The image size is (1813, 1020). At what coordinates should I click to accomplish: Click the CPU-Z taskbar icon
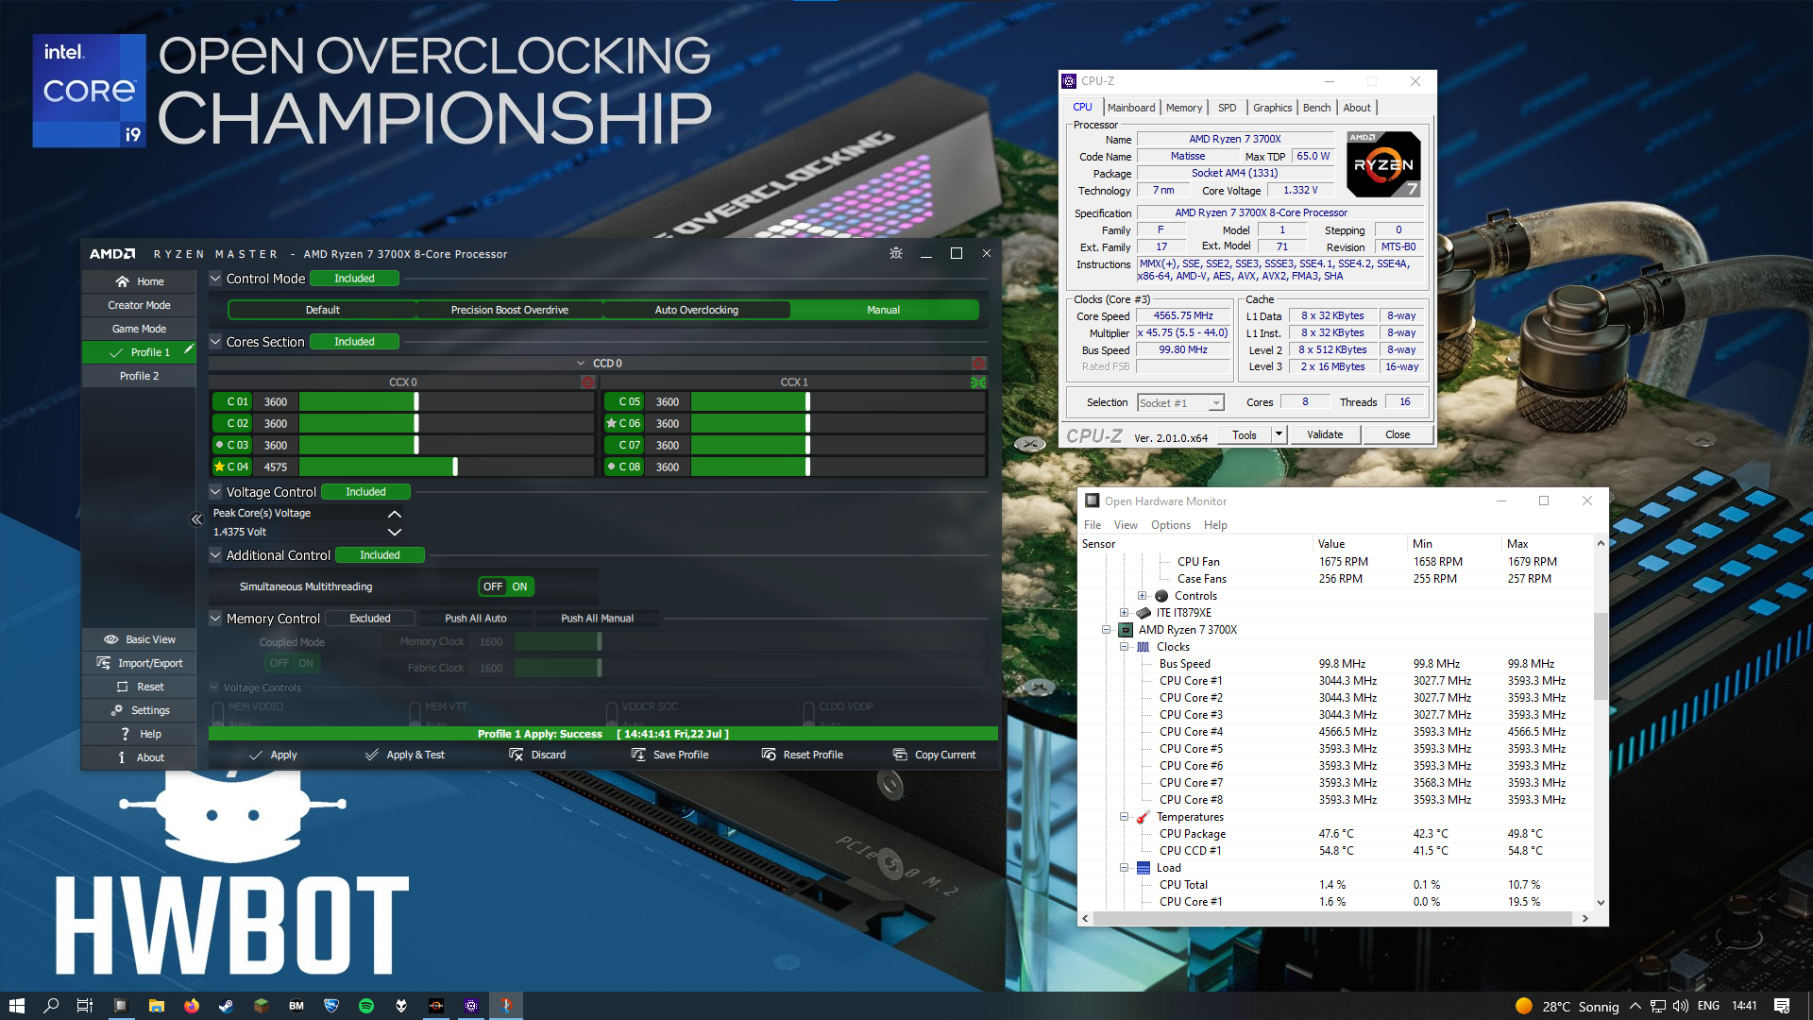[x=471, y=1006]
